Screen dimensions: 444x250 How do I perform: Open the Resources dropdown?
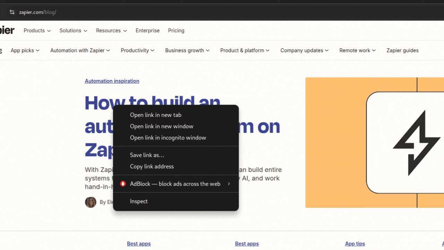[x=111, y=31]
